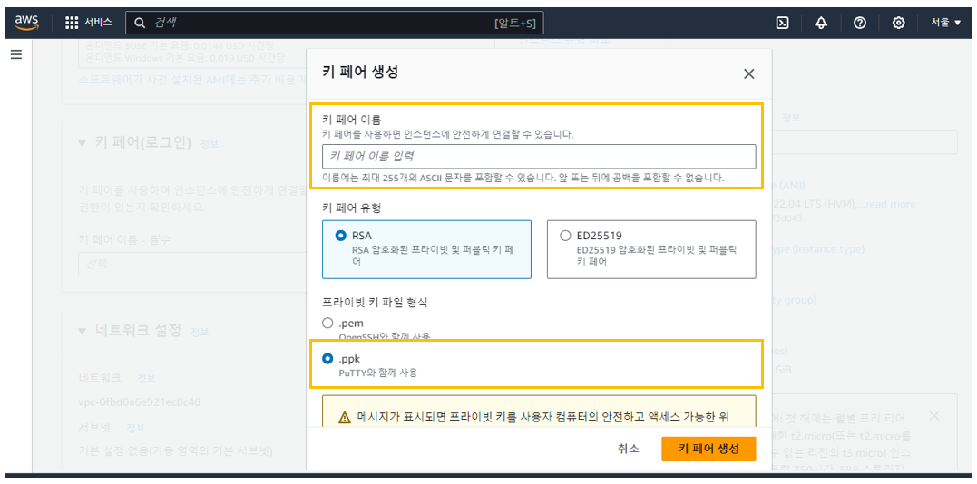Open 정보 link next to 네트워크
The image size is (977, 484).
coord(146,379)
